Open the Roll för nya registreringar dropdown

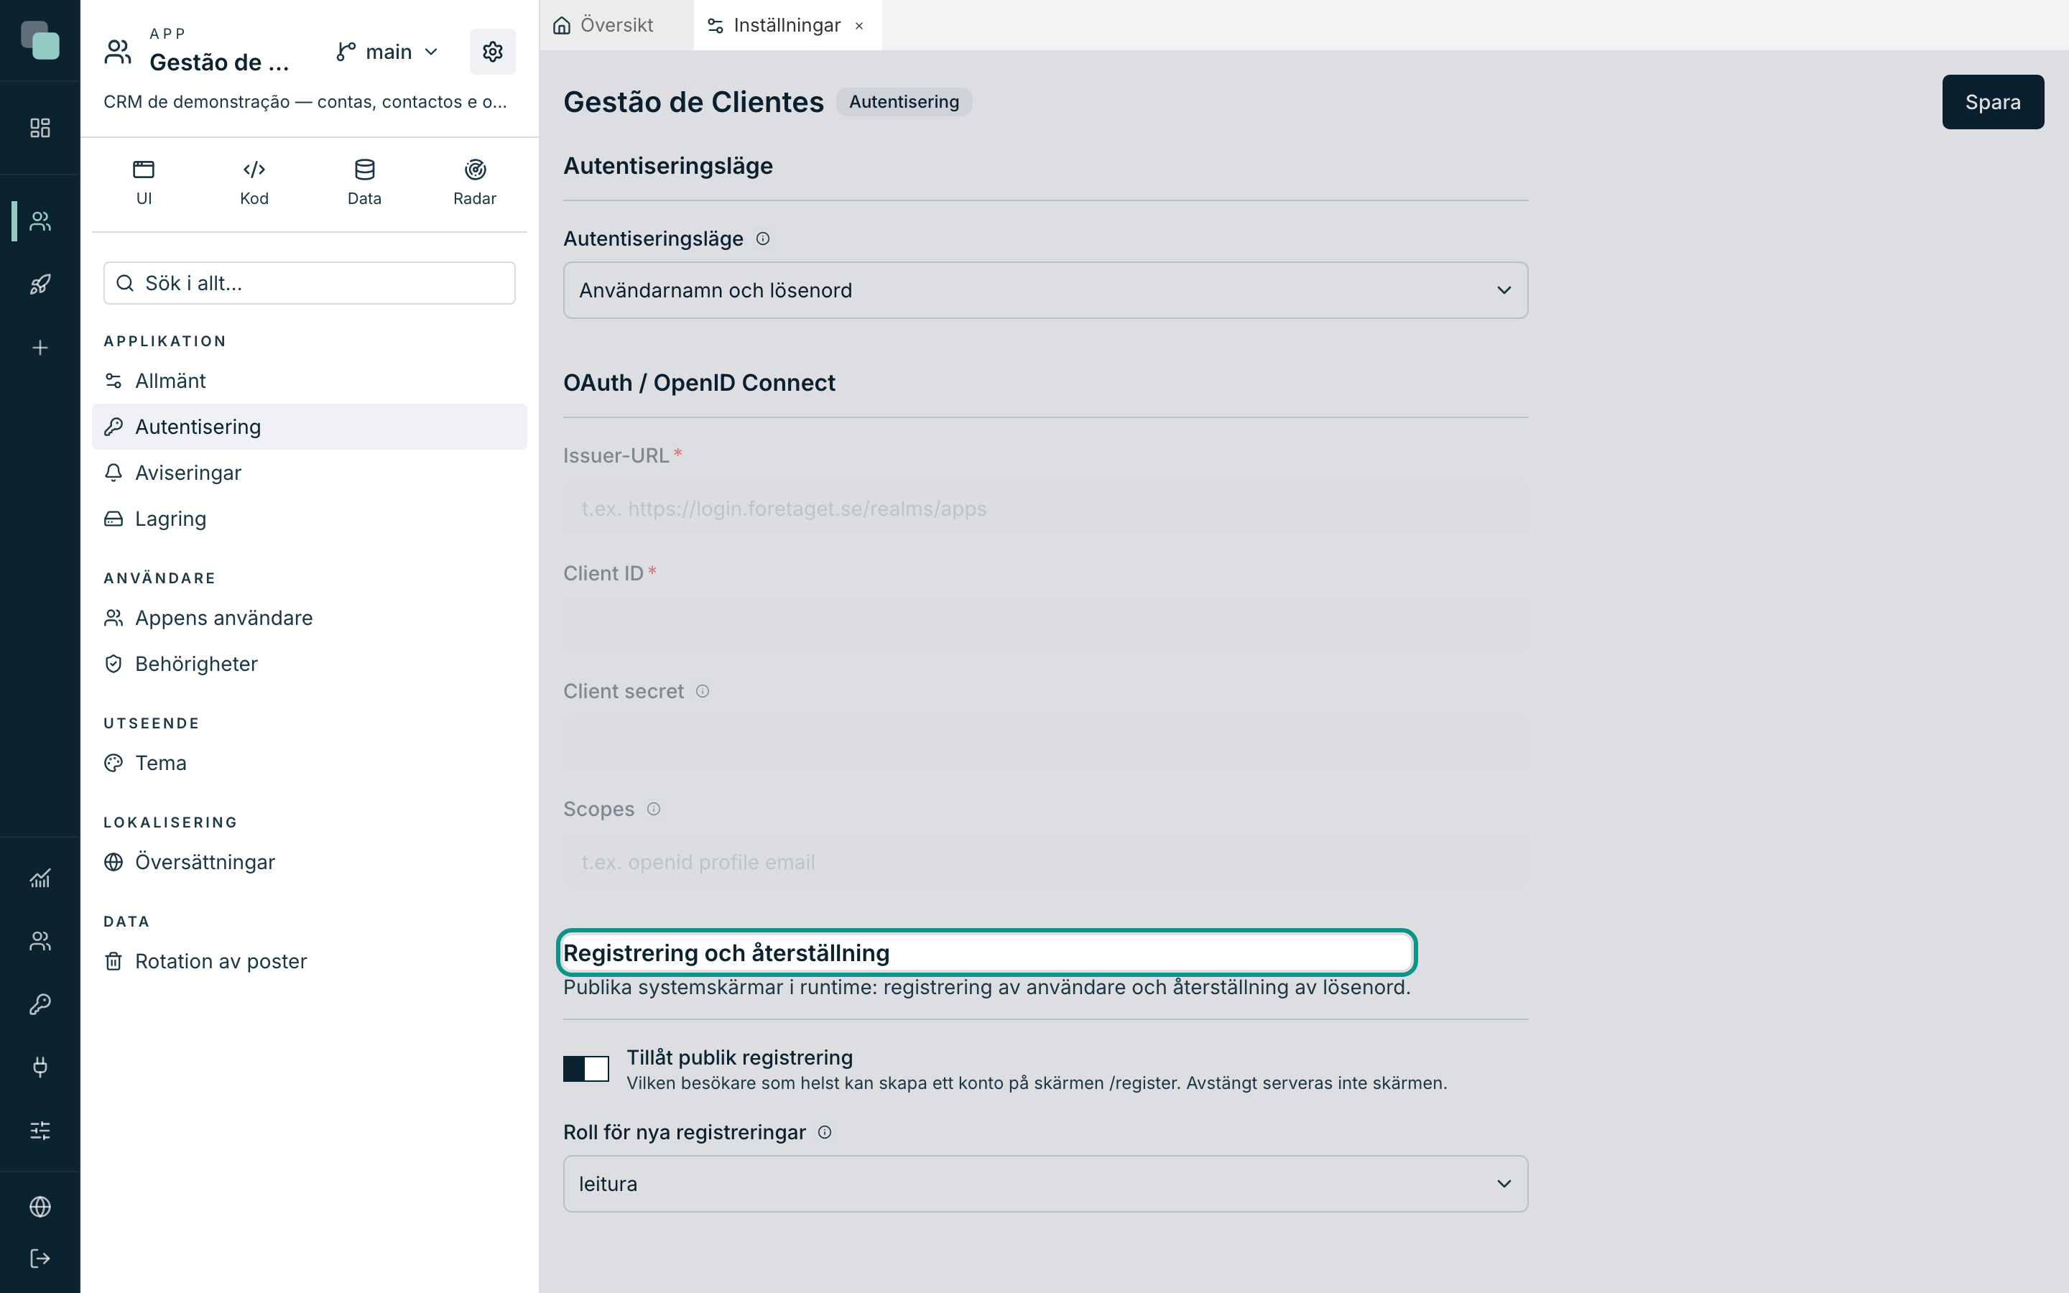point(1045,1184)
